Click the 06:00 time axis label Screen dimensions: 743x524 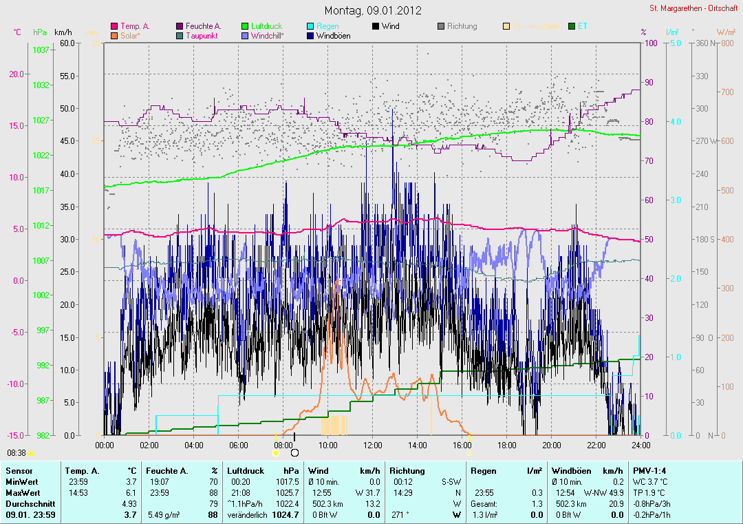(238, 446)
